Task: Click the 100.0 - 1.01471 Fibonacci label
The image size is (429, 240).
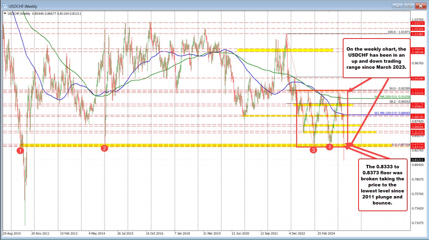Action: pos(398,32)
